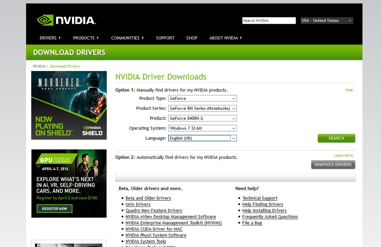The height and width of the screenshot is (247, 381).
Task: Click the GRAPHICS DRIVERS button
Action: pos(333,165)
